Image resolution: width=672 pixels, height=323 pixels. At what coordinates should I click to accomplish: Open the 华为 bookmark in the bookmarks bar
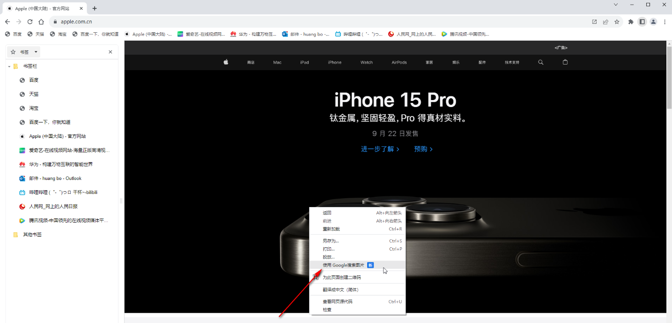254,34
